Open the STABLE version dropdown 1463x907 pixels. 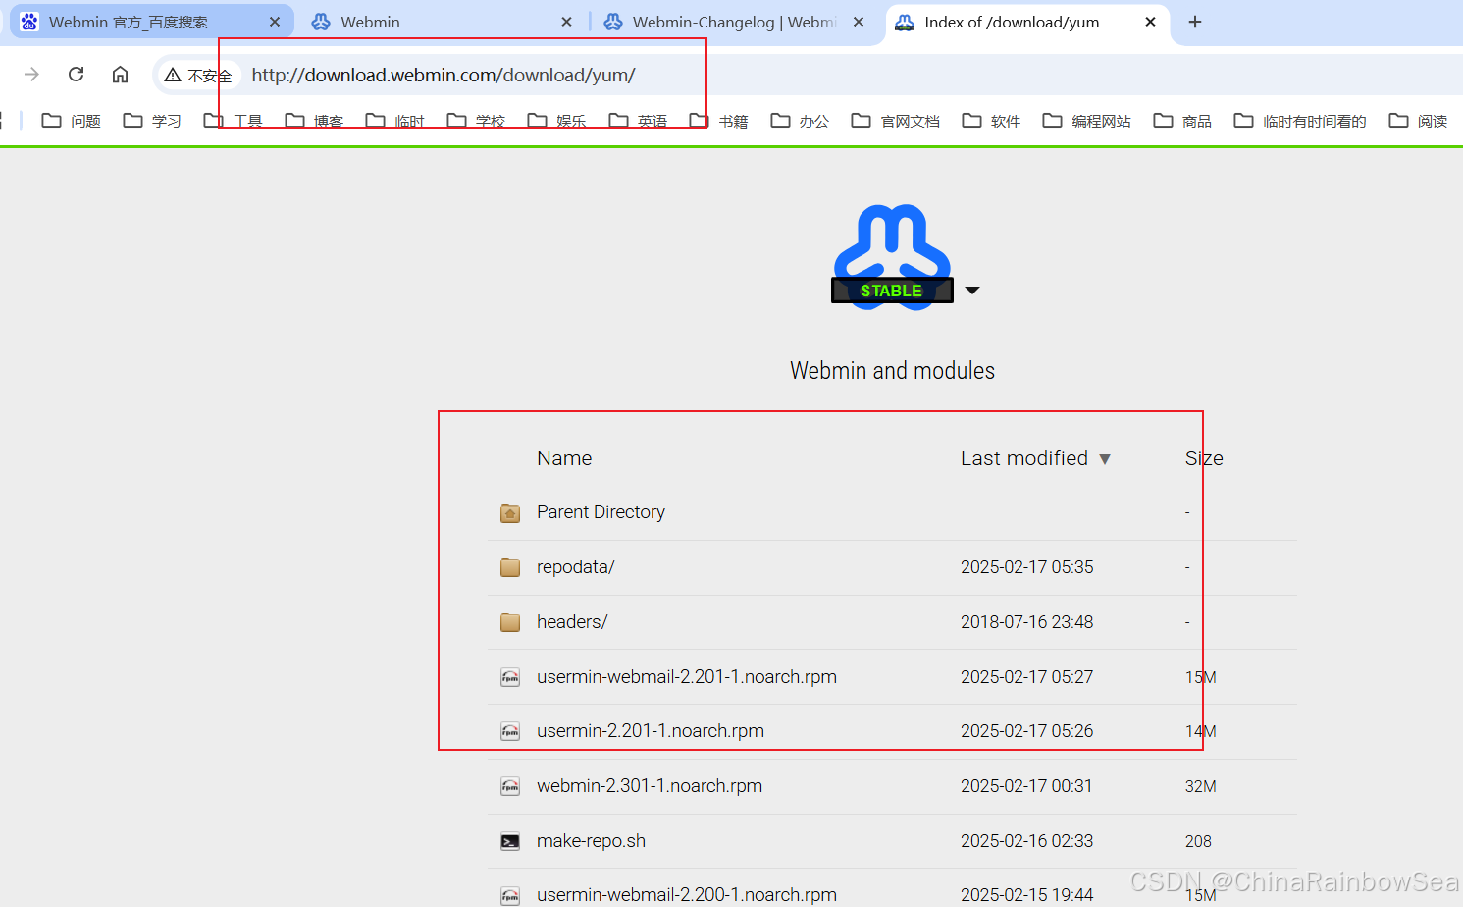pos(972,290)
